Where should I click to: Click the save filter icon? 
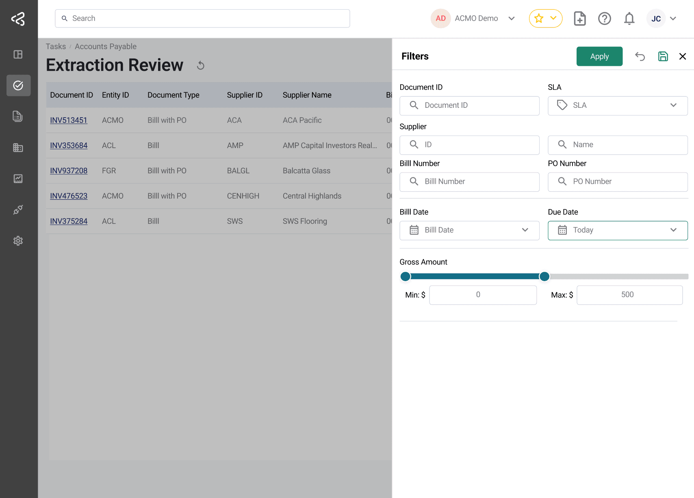[663, 56]
